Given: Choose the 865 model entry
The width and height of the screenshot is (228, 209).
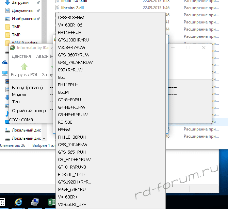Looking at the screenshot, I should point(111,77).
